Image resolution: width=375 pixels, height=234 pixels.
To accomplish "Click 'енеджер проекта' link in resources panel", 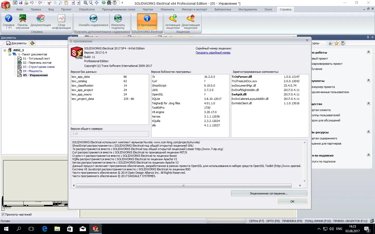I will pyautogui.click(x=323, y=87).
